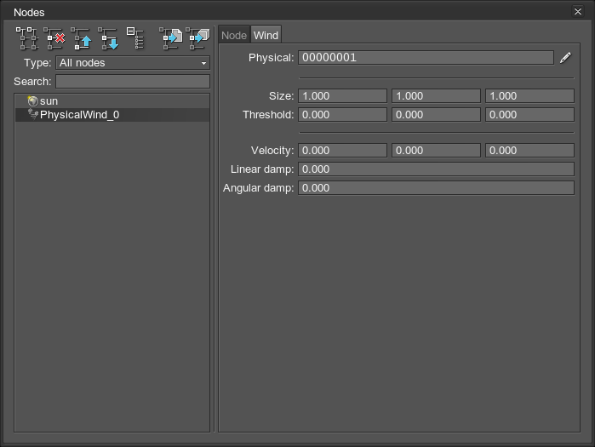595x447 pixels.
Task: Click the pencil edit icon beside Physical
Action: tap(565, 58)
